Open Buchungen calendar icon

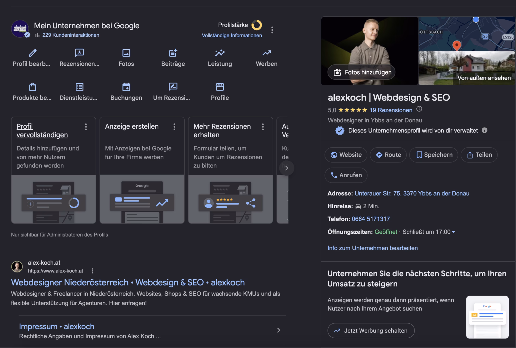tap(126, 87)
